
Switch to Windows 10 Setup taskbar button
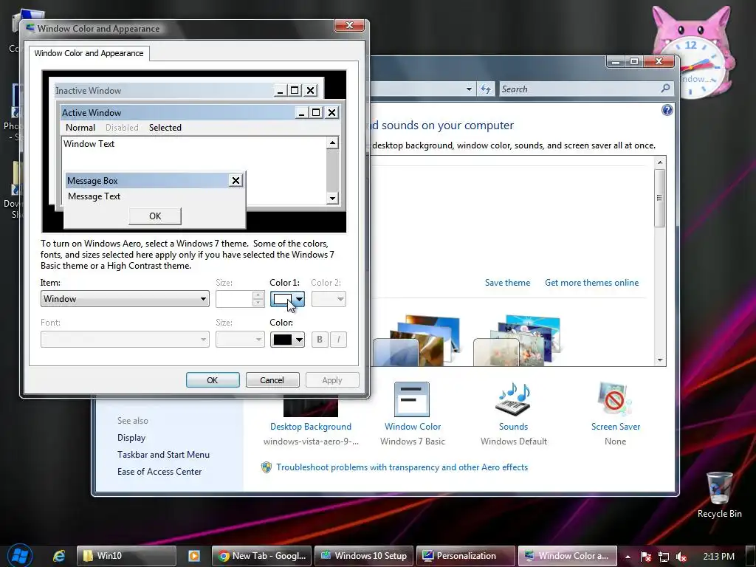(x=364, y=556)
